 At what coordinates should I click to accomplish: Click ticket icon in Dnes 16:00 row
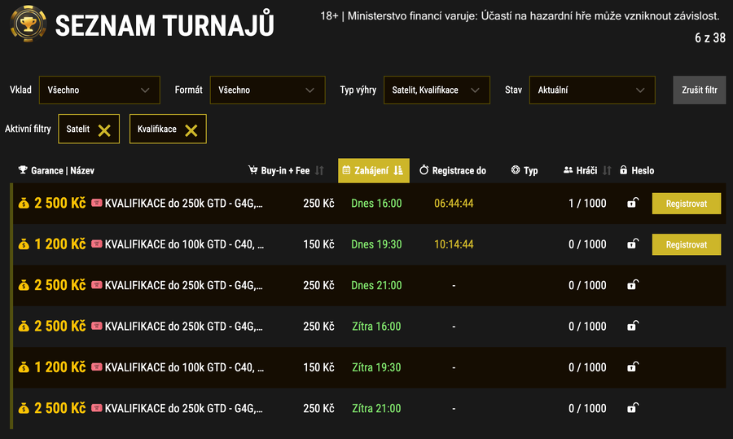coord(97,203)
